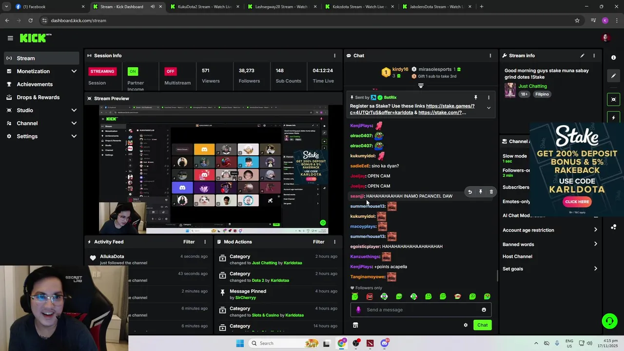Open Windows Start menu on the taskbar

tap(240, 343)
